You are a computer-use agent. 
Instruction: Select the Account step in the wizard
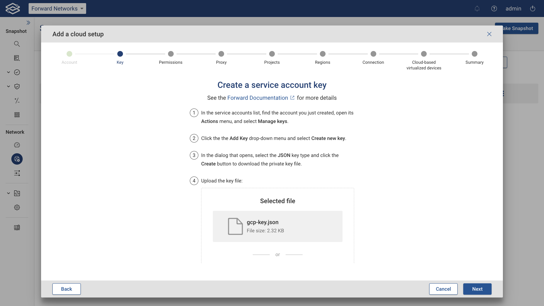click(x=69, y=54)
